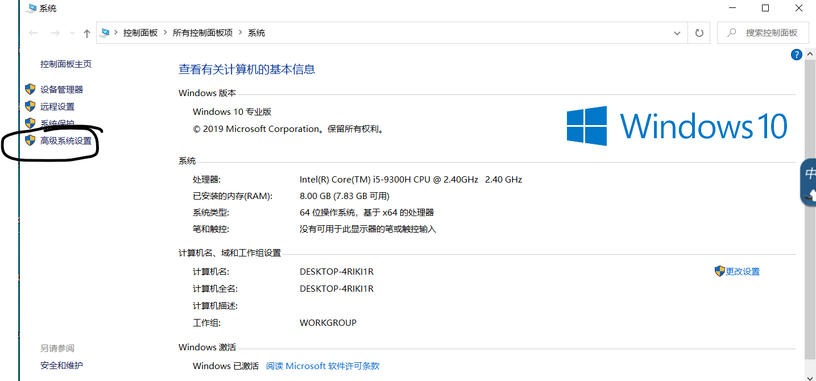Expand chevron after 控制面板 breadcrumb
Screen dimensions: 816x381
pos(165,33)
